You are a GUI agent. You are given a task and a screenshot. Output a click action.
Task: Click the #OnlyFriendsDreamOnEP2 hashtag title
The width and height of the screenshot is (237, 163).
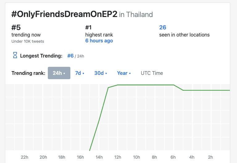coord(64,14)
